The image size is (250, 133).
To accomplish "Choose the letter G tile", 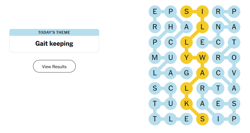I will pos(187,73).
